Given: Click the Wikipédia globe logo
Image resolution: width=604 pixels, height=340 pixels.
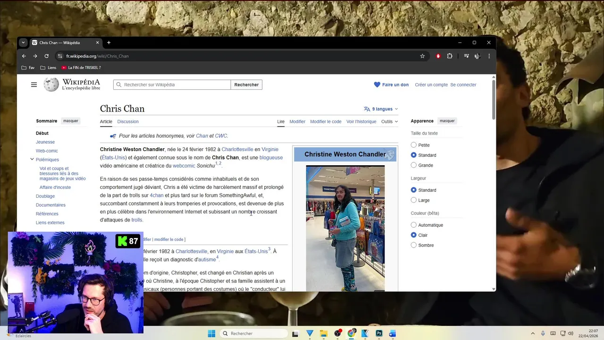Looking at the screenshot, I should point(51,85).
